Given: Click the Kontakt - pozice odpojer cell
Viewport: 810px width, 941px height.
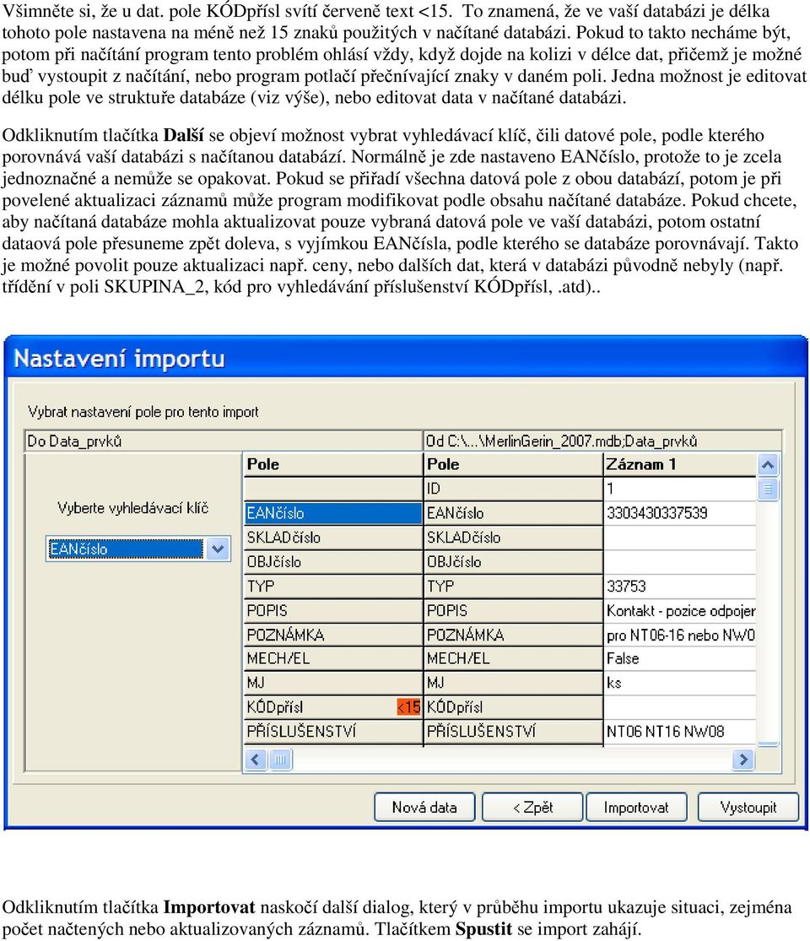Looking at the screenshot, I should tap(680, 610).
